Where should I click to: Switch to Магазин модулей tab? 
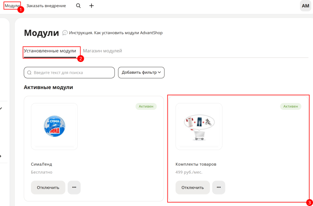tap(102, 51)
